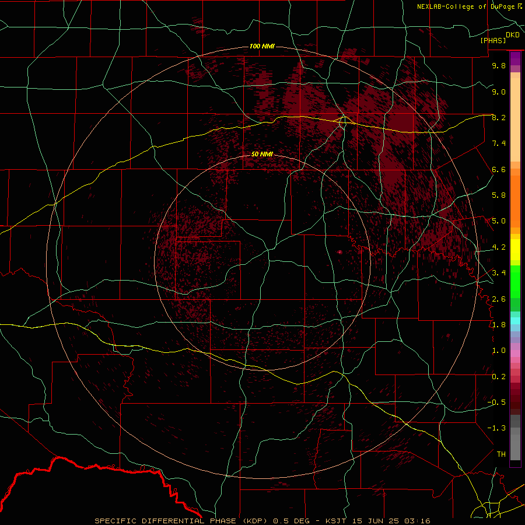Click the 4.2 value on the color scale
This screenshot has height=525, width=525.
(499, 247)
